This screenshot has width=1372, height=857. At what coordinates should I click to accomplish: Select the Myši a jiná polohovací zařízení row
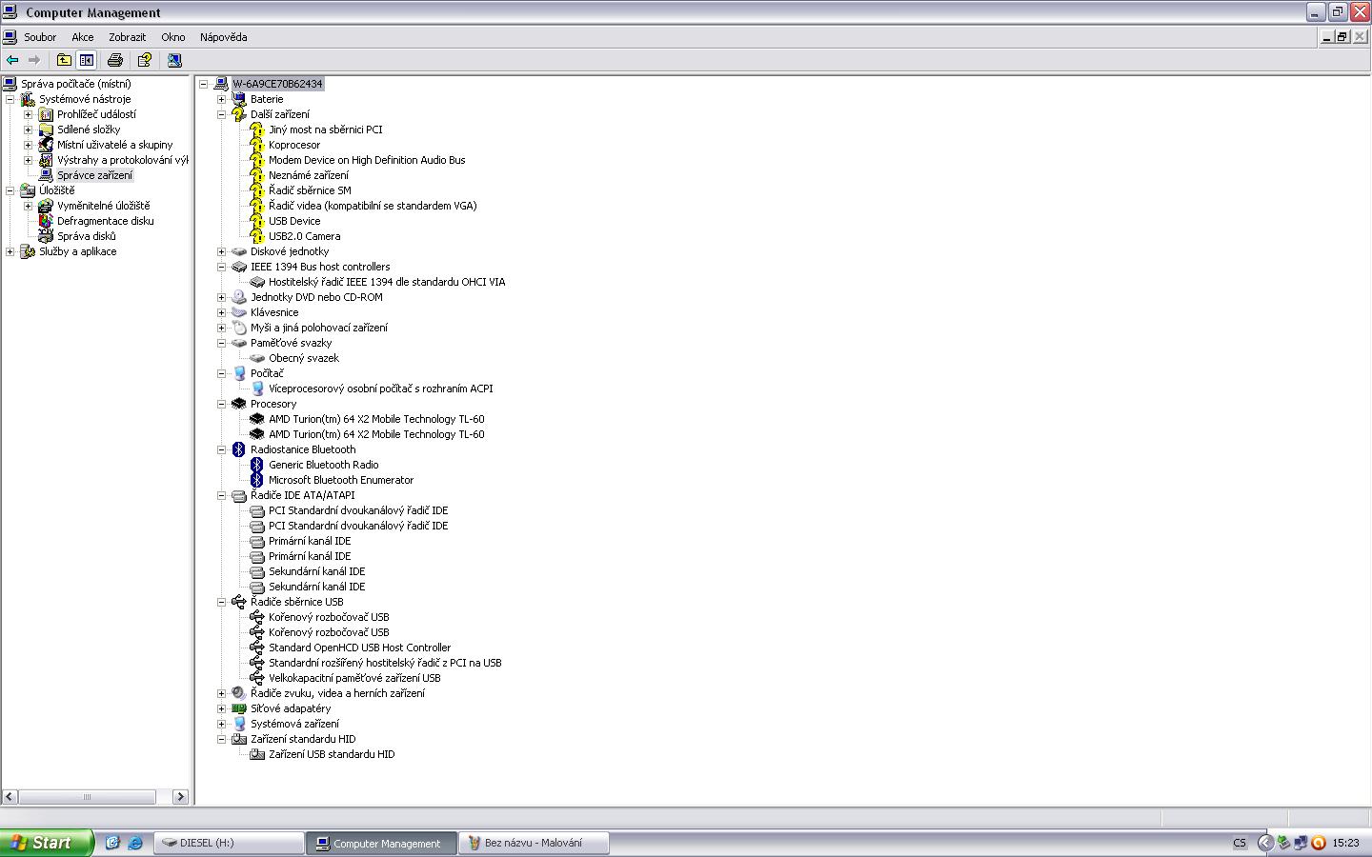point(319,328)
